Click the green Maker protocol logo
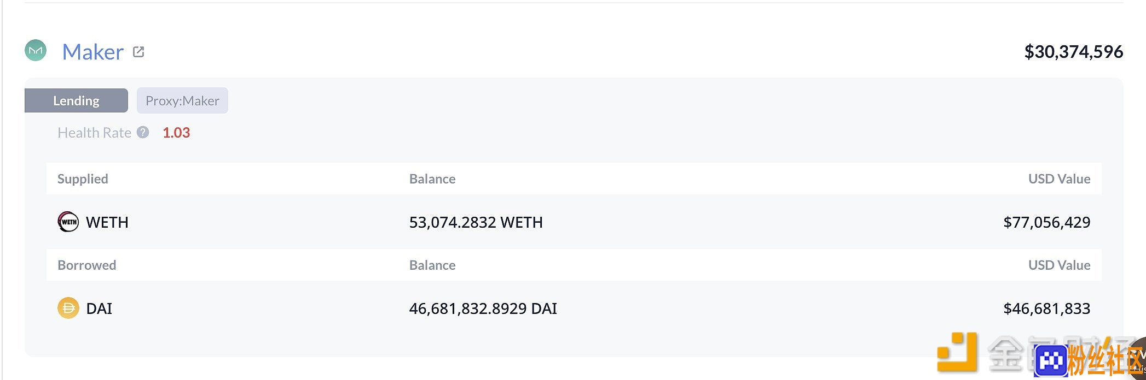This screenshot has height=380, width=1146. (x=36, y=51)
